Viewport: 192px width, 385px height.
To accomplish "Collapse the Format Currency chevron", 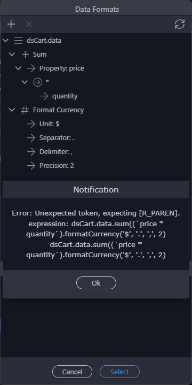I will tap(12, 110).
